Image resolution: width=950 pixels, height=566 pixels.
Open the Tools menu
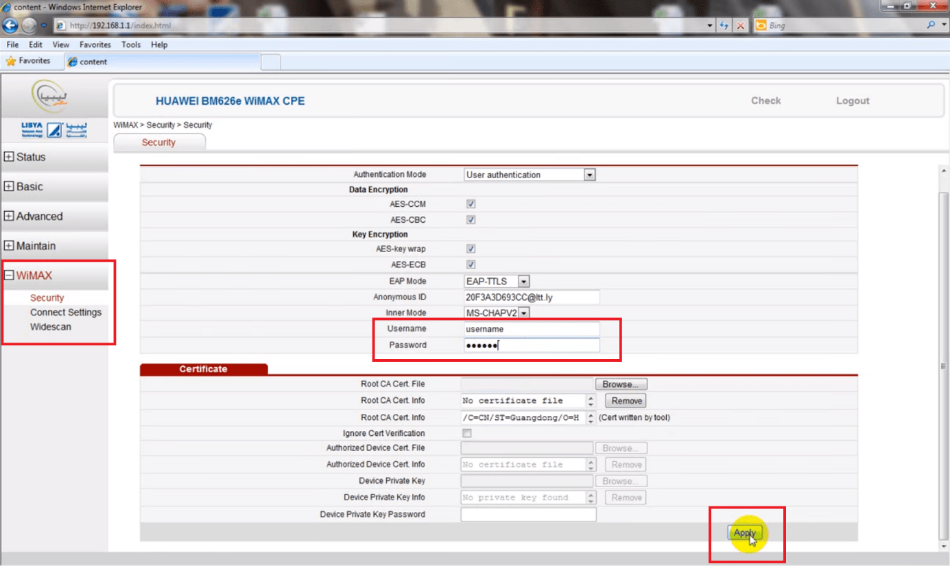(x=130, y=44)
